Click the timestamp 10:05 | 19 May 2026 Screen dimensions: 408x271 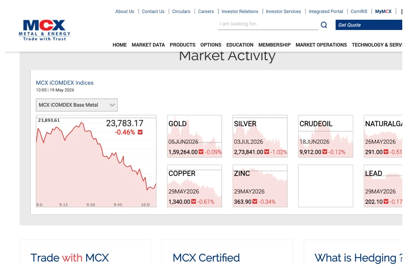click(55, 90)
